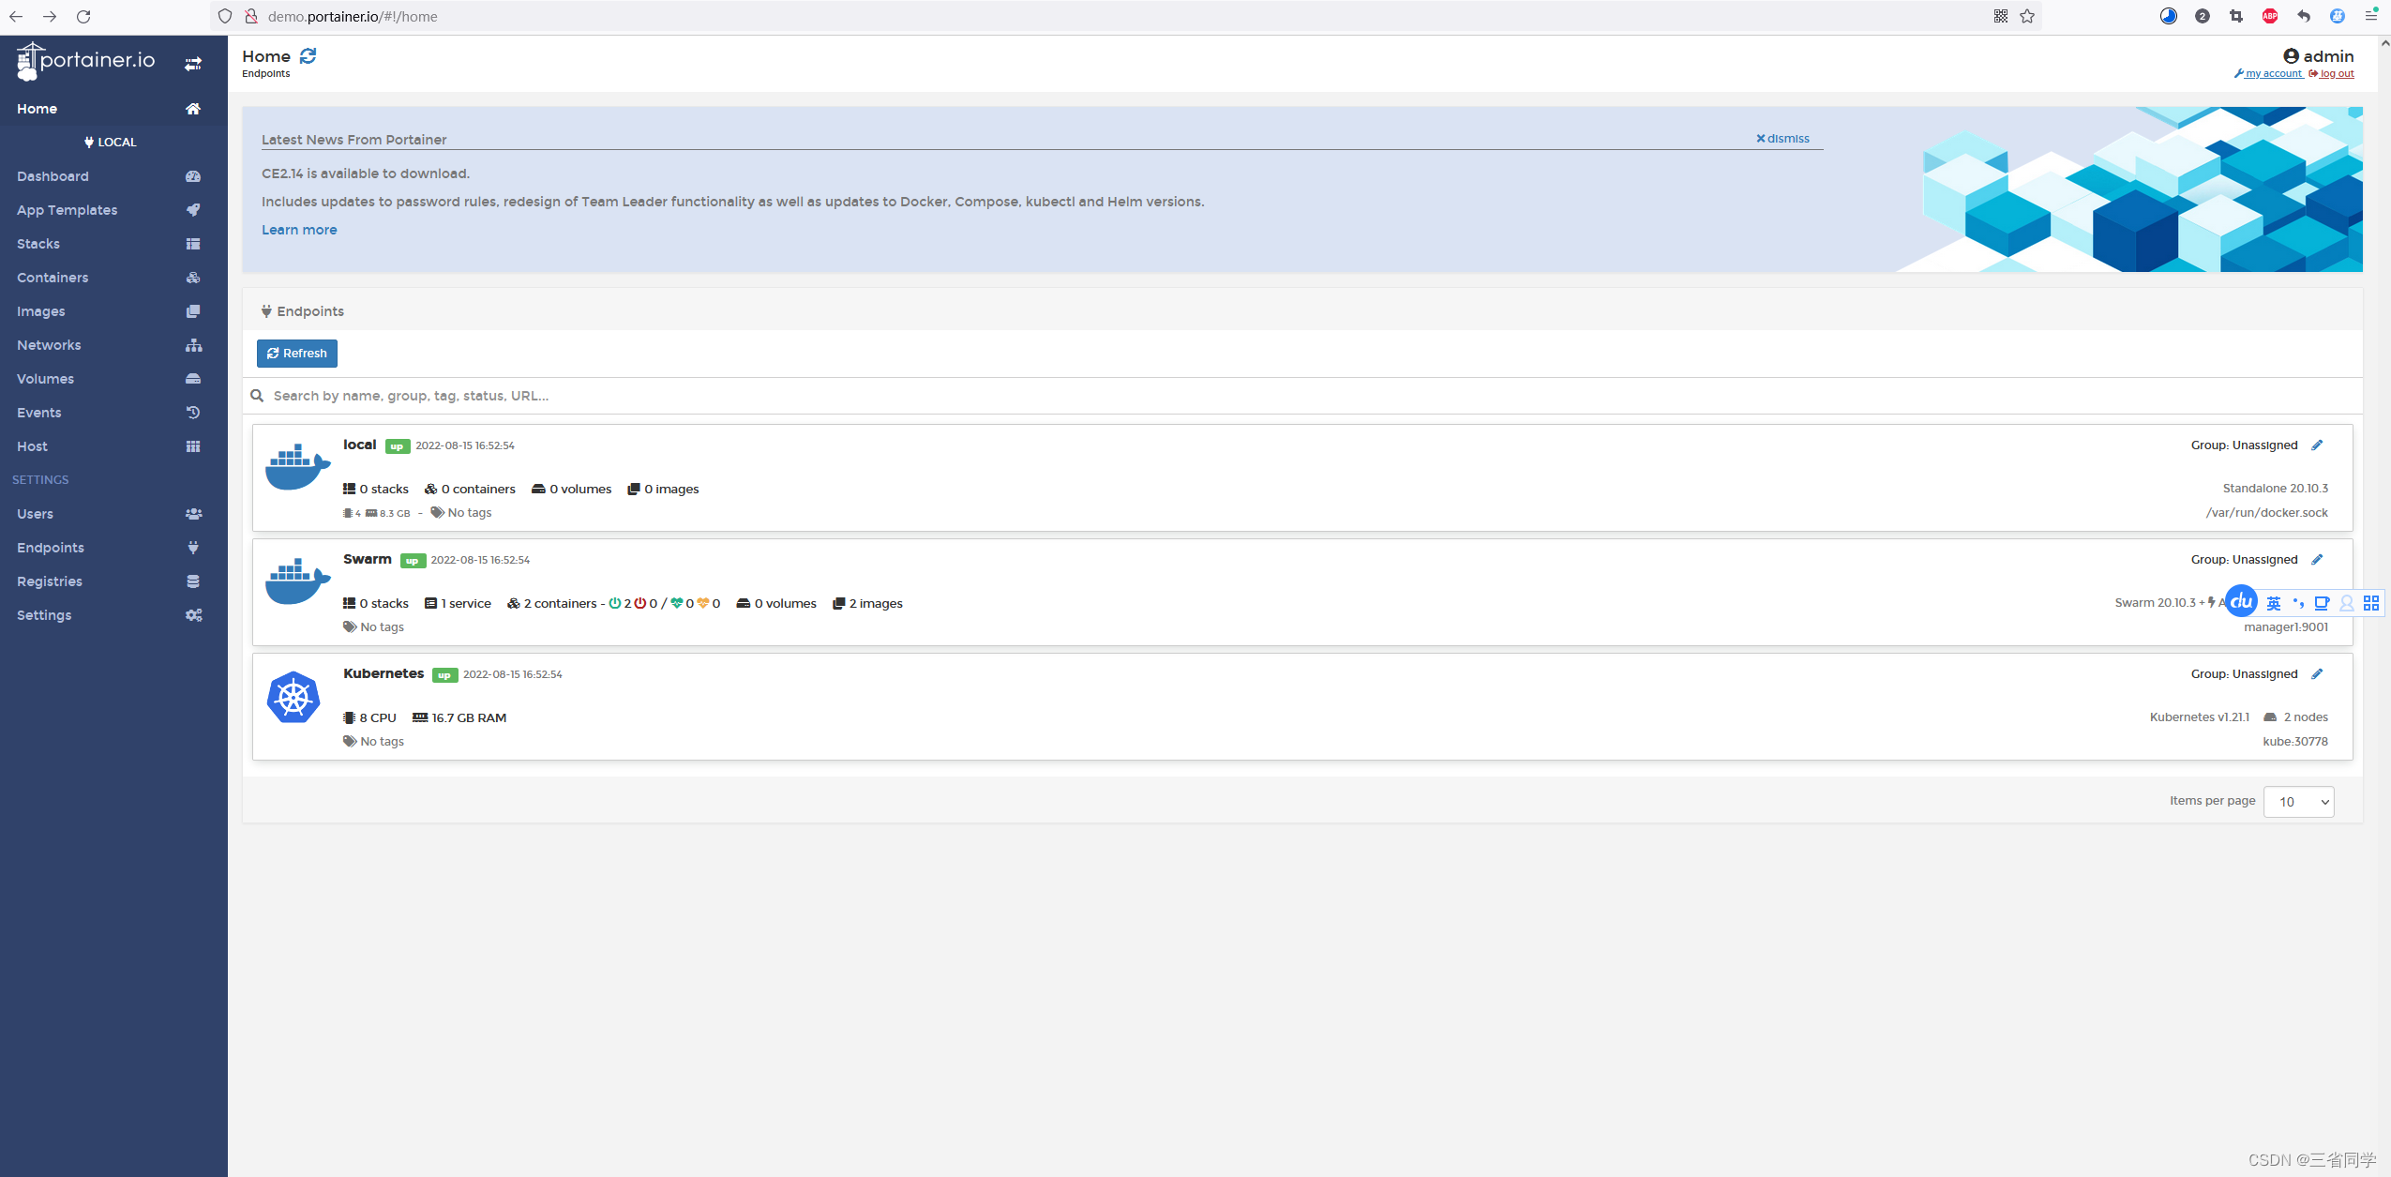
Task: Reload the page with browser reload icon
Action: [83, 16]
